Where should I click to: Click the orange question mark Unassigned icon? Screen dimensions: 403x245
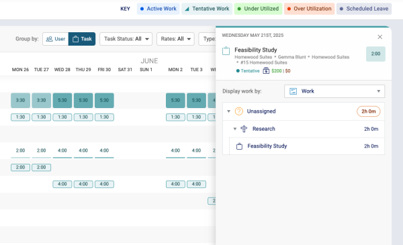coord(238,111)
